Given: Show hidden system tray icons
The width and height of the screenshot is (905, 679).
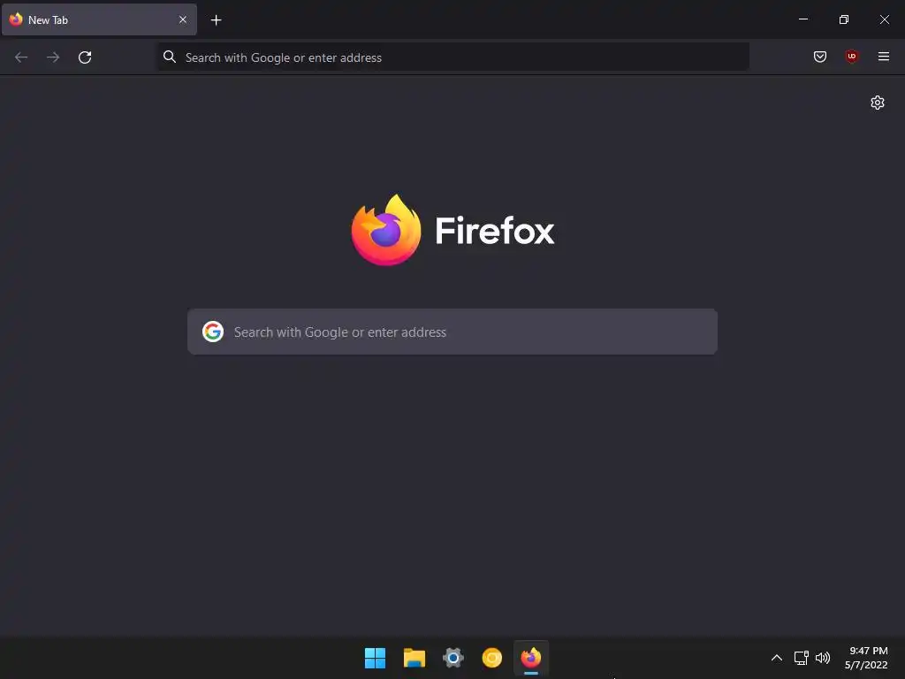Looking at the screenshot, I should [777, 658].
